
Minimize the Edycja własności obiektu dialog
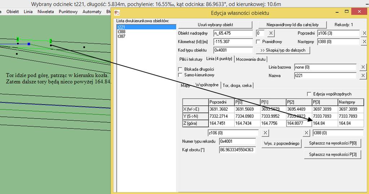337,12
